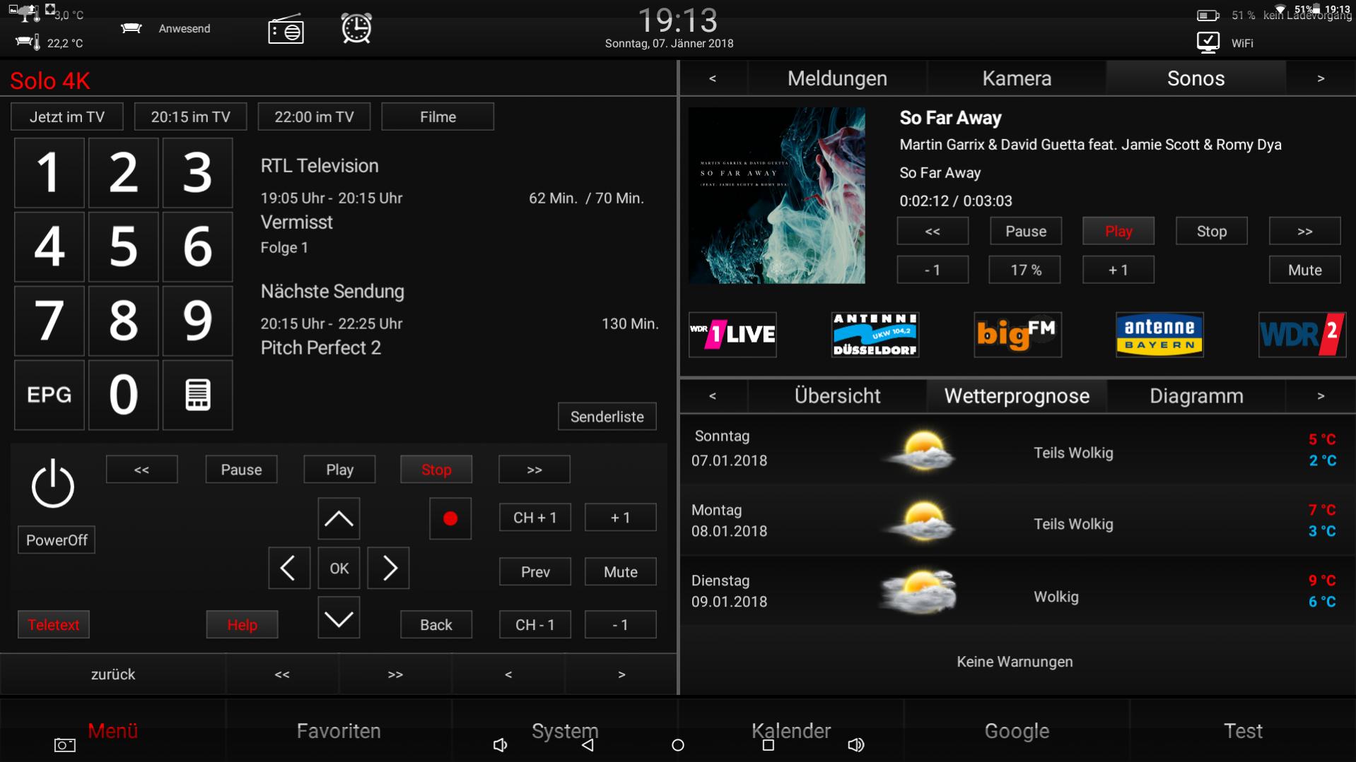The image size is (1356, 762).
Task: Expand next tabs right of Sonos
Action: click(1320, 78)
